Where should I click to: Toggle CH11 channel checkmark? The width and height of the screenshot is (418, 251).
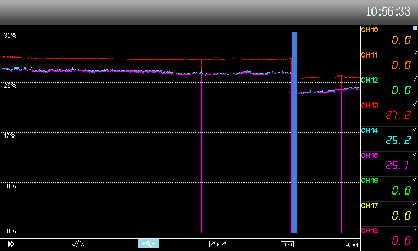pos(415,53)
